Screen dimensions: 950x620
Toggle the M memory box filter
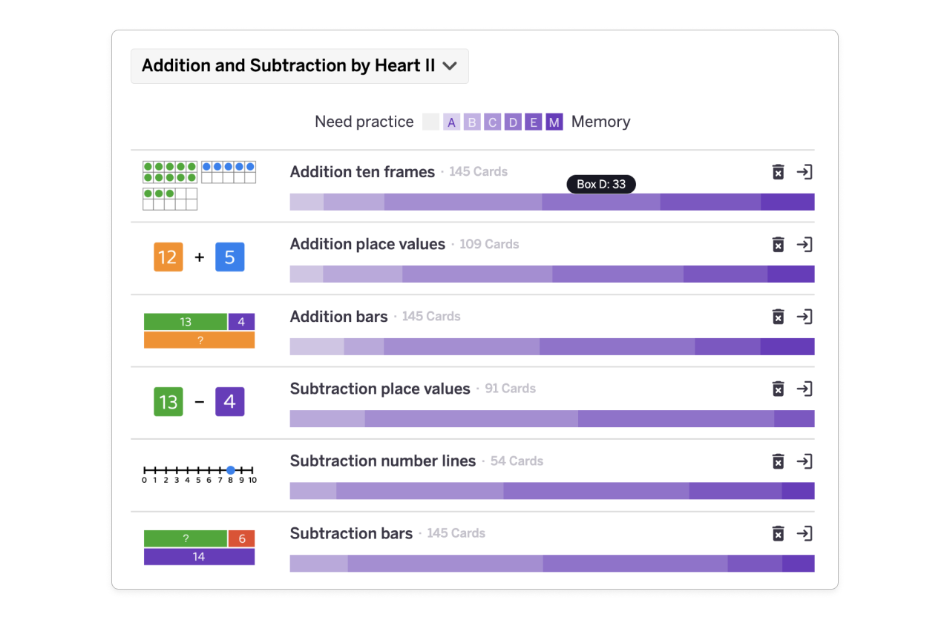click(x=553, y=121)
